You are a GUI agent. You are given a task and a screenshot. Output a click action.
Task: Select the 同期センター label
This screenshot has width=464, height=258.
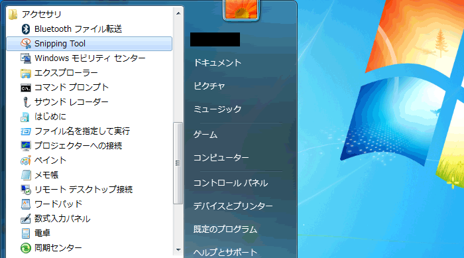tap(58, 247)
